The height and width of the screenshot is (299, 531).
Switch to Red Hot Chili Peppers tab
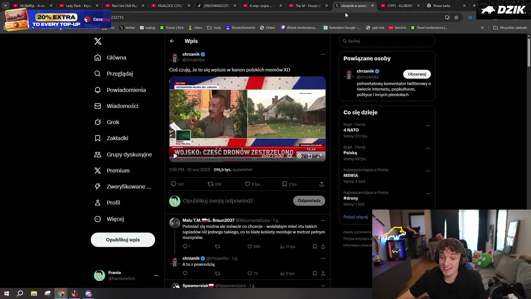[124, 6]
